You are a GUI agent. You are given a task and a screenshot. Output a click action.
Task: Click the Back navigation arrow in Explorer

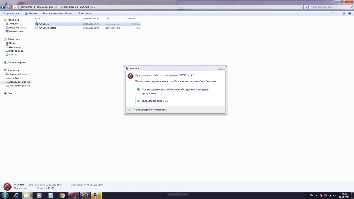[x=3, y=6]
